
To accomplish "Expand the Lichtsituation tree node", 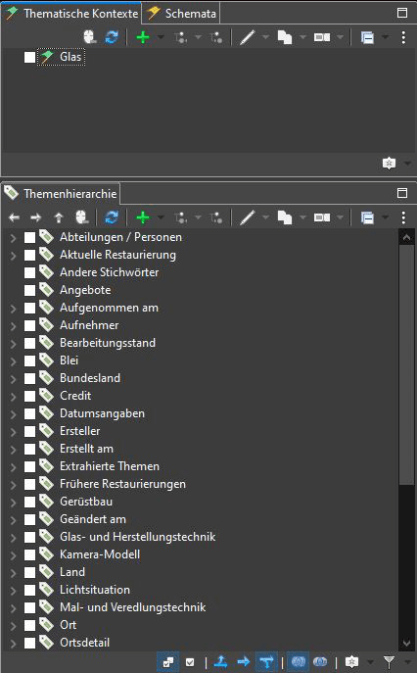I will 13,590.
